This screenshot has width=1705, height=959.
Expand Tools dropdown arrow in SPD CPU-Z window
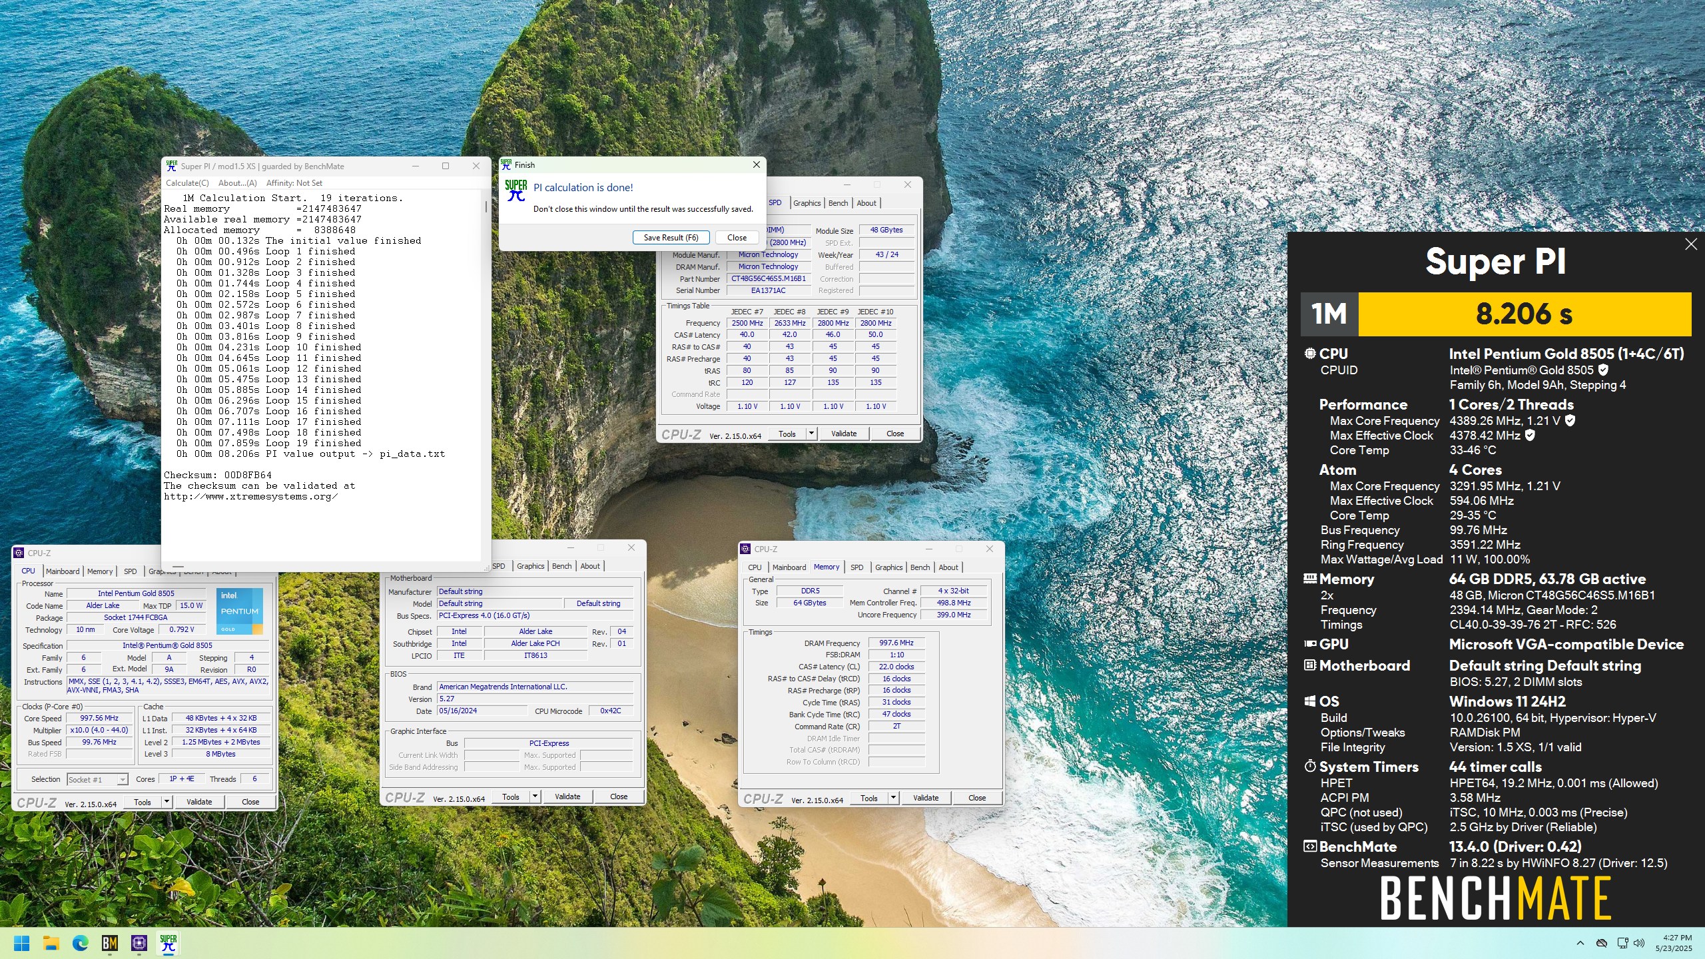point(811,434)
